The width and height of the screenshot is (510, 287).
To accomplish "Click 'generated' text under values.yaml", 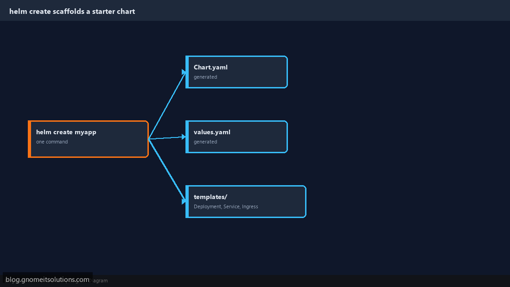I will (x=205, y=142).
